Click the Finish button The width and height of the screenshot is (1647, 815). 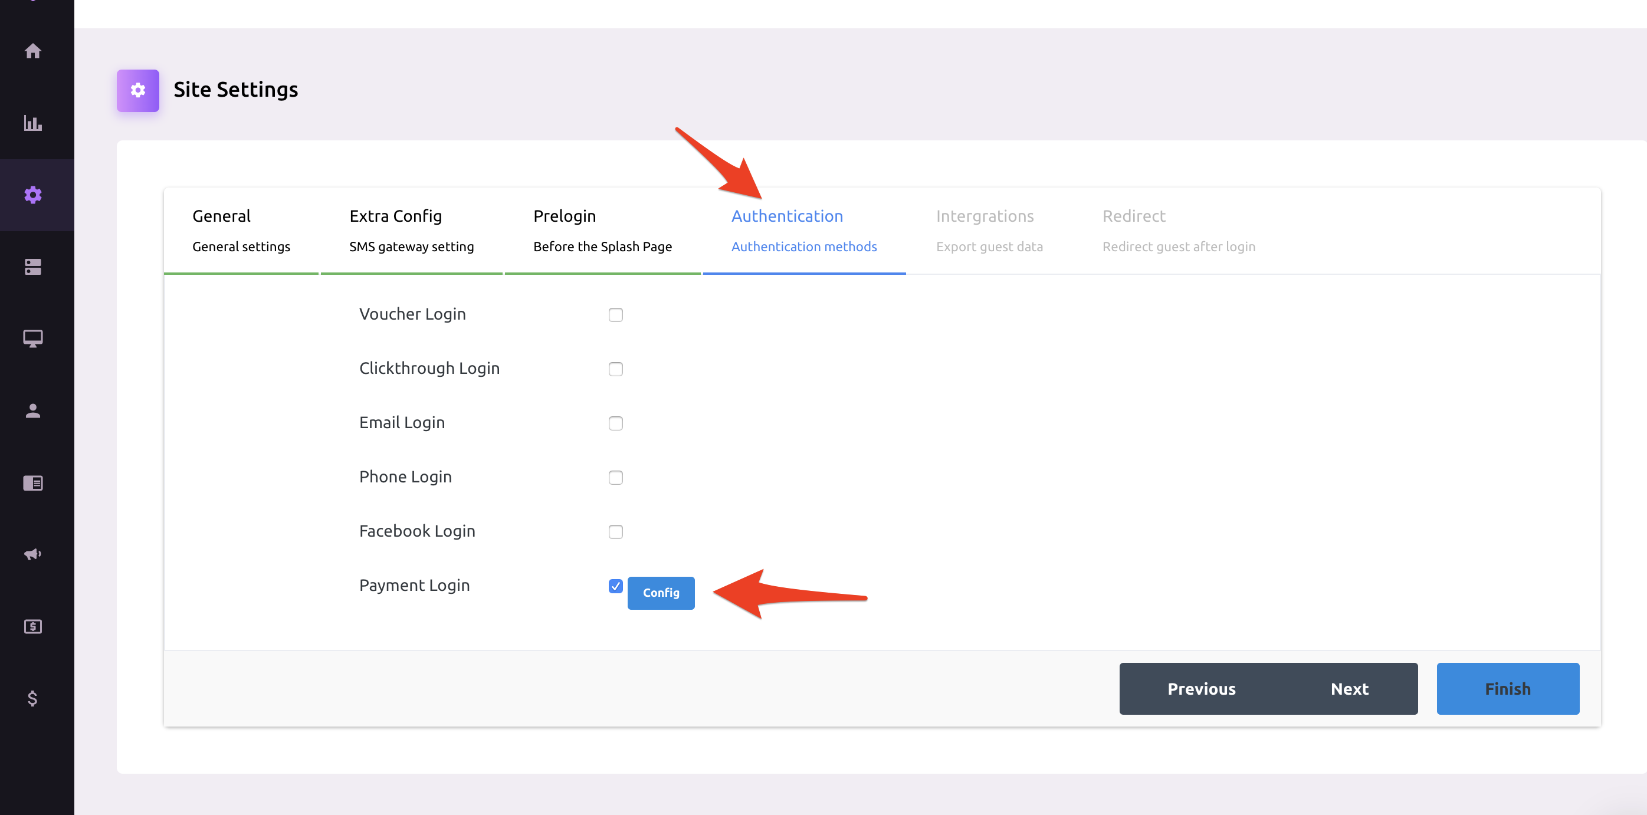coord(1507,688)
